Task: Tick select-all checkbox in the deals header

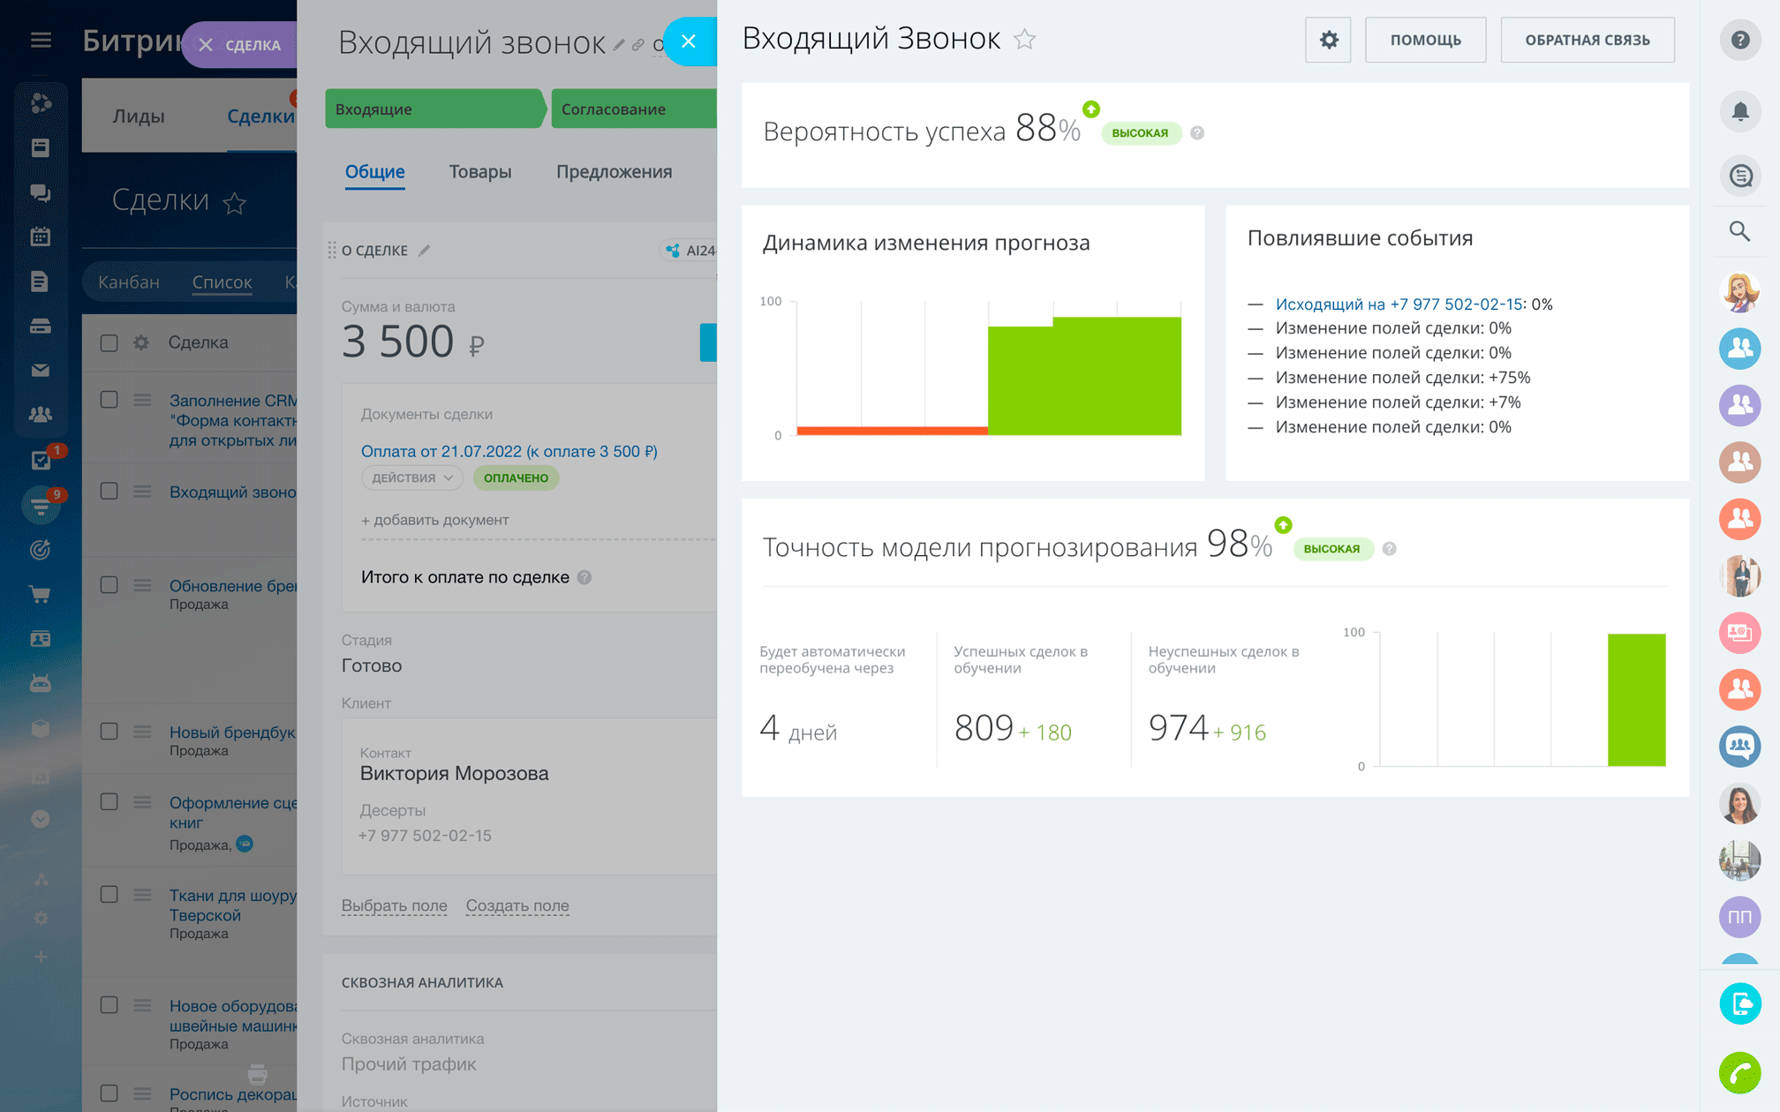Action: 109,342
